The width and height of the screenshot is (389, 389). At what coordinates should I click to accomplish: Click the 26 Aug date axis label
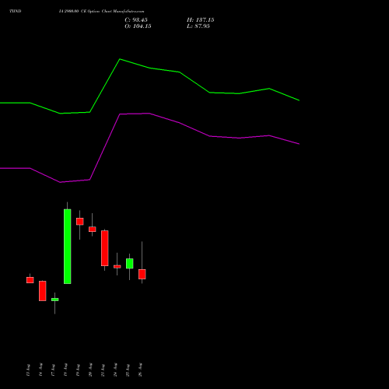[x=140, y=370]
